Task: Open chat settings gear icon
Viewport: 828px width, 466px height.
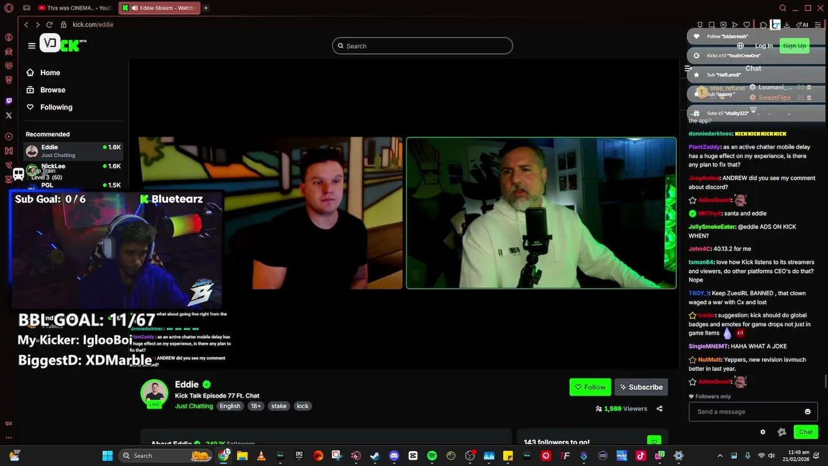Action: pyautogui.click(x=763, y=432)
